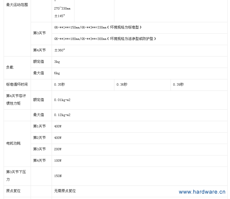The image size is (230, 199).
Task: Click the 0.39秒 cycle time cell
Action: click(x=178, y=84)
